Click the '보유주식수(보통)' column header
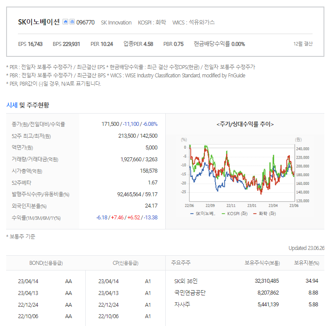This screenshot has height=326, width=327. pyautogui.click(x=262, y=263)
